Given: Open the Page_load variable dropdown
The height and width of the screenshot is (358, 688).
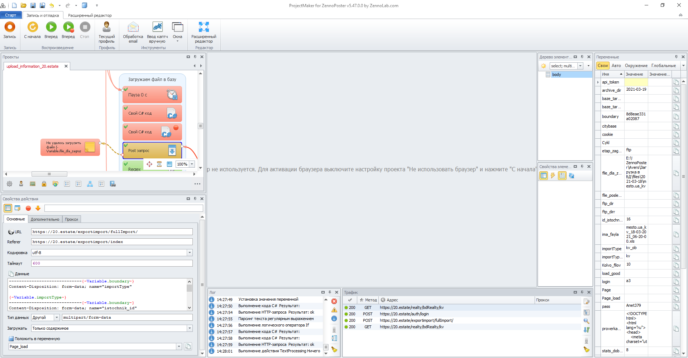Looking at the screenshot, I should [x=179, y=347].
